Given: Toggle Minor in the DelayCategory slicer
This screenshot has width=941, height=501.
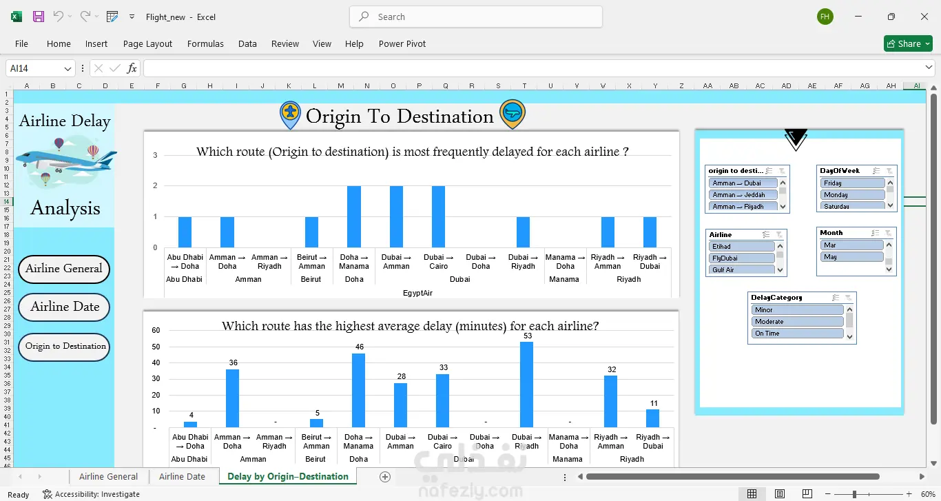Looking at the screenshot, I should click(798, 310).
